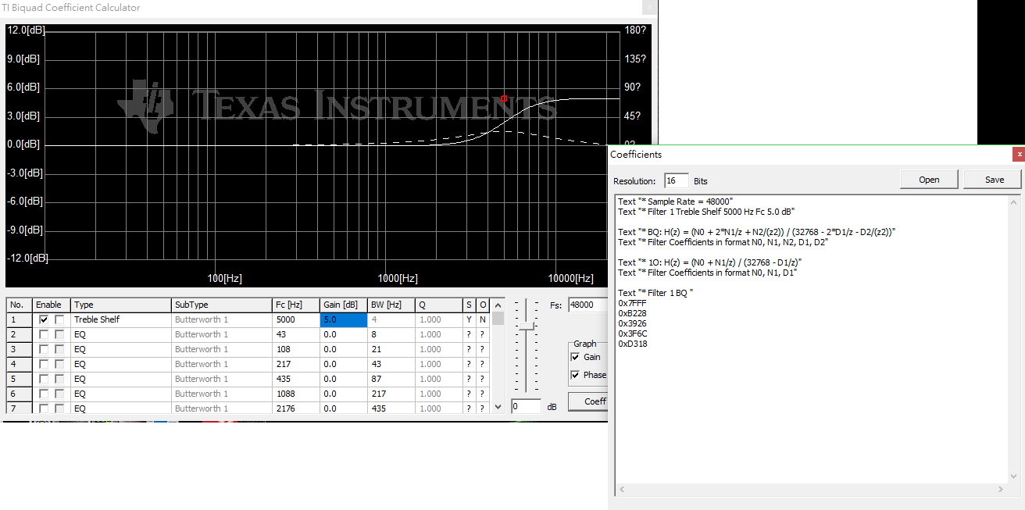1025x510 pixels.
Task: Uncheck the left Enable checkbox for filter 1
Action: pos(44,319)
